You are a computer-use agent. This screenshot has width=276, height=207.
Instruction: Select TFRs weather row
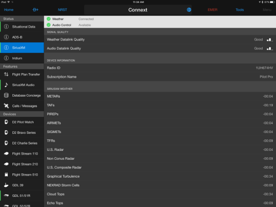pyautogui.click(x=160, y=141)
